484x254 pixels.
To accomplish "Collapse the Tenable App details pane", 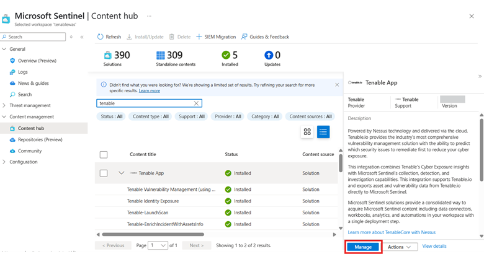I will [480, 76].
